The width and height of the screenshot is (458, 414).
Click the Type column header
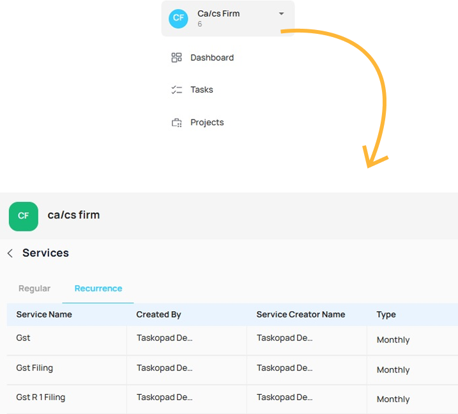point(386,314)
